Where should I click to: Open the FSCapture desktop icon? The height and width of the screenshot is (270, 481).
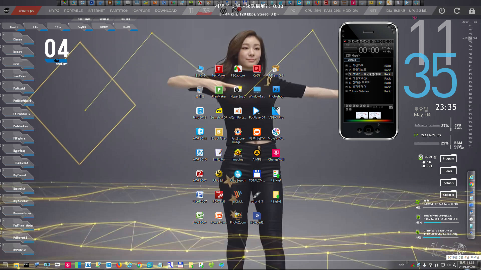click(x=238, y=71)
